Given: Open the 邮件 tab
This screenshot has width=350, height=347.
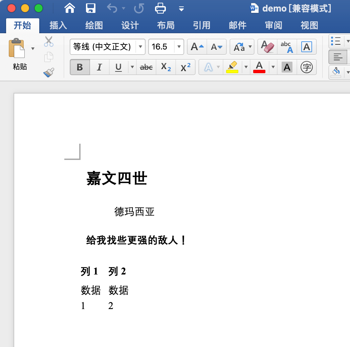Looking at the screenshot, I should (238, 25).
